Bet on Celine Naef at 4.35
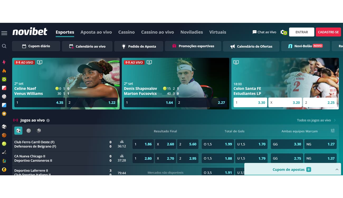The image size is (343, 198). click(x=40, y=102)
